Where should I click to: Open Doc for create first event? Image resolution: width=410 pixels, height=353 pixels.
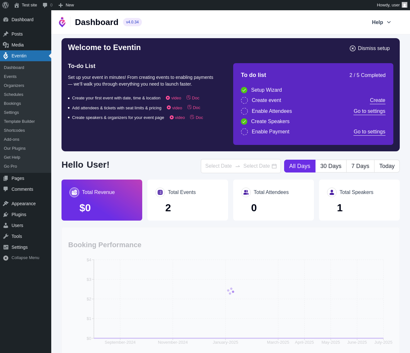193,98
